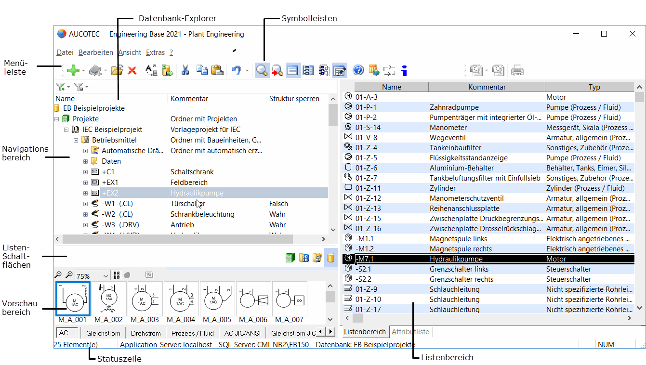Viewport: 646px width, 365px height.
Task: Collapse the Betriebsmittel folder node
Action: point(76,140)
